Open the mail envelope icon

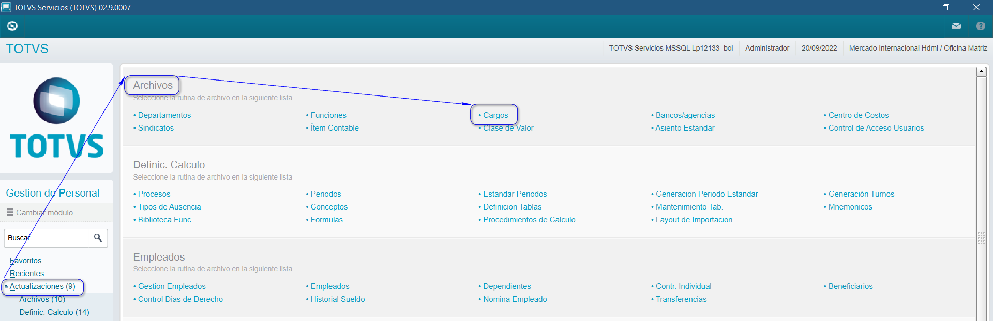pyautogui.click(x=956, y=26)
